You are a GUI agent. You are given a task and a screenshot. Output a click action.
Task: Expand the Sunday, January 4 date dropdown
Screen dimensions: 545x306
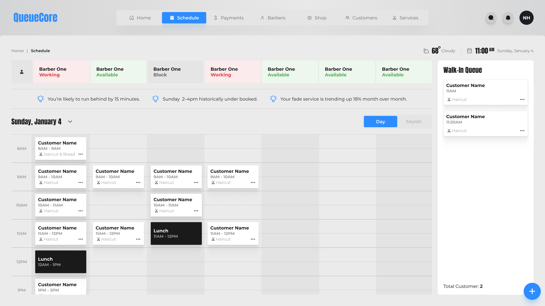70,121
